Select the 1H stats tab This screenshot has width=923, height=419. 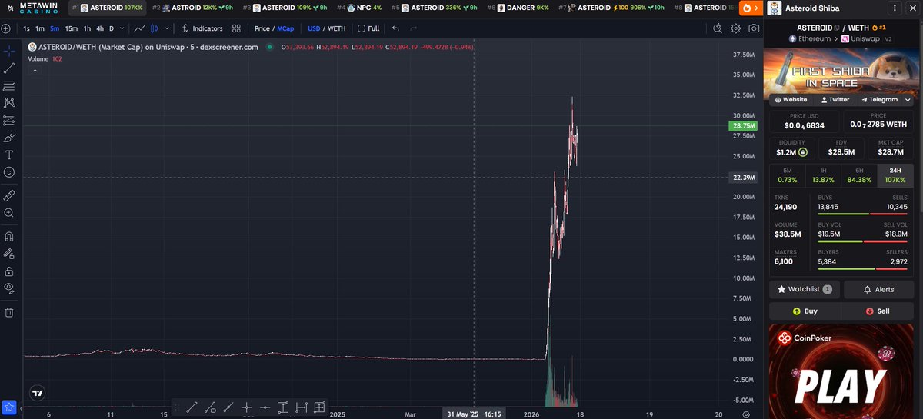pyautogui.click(x=823, y=175)
